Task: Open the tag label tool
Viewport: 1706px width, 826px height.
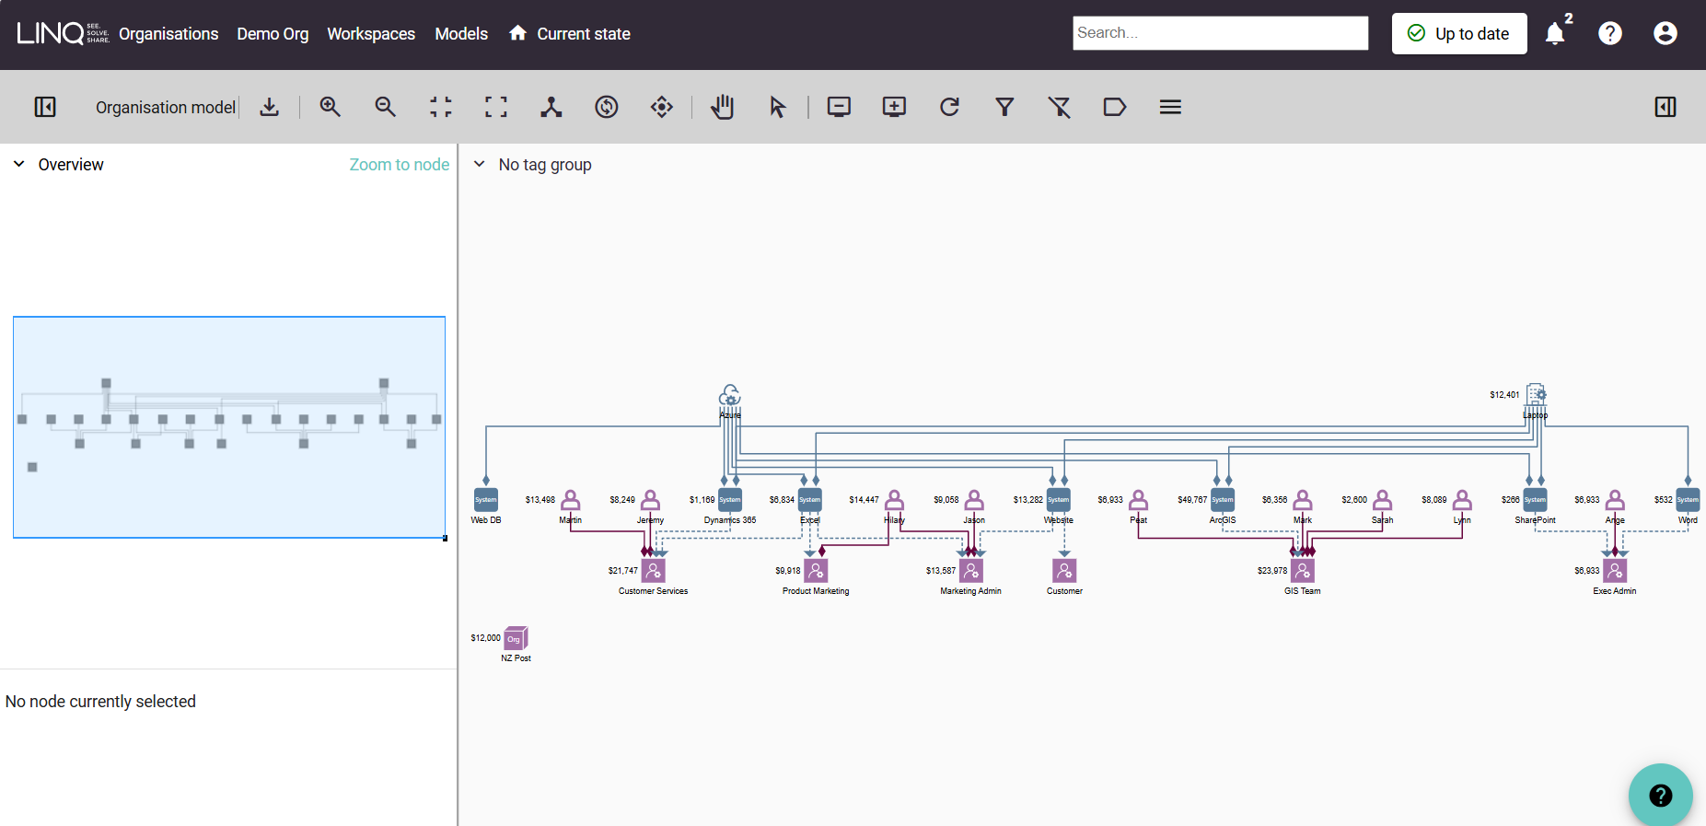Action: coord(1115,107)
